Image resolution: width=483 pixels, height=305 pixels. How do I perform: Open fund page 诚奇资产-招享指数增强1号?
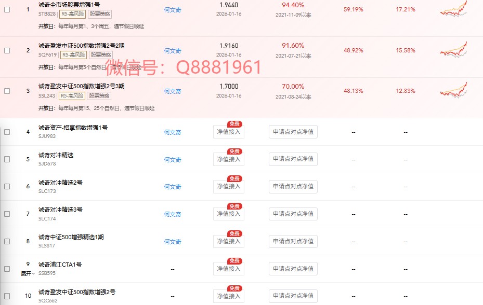[73, 128]
